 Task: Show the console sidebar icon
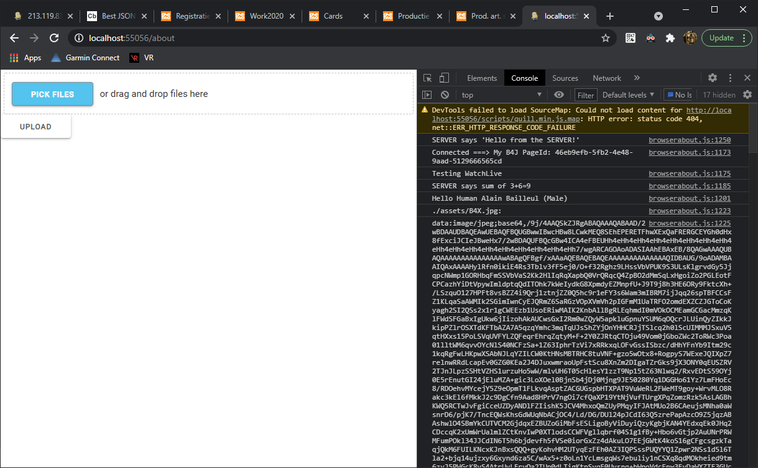point(427,94)
